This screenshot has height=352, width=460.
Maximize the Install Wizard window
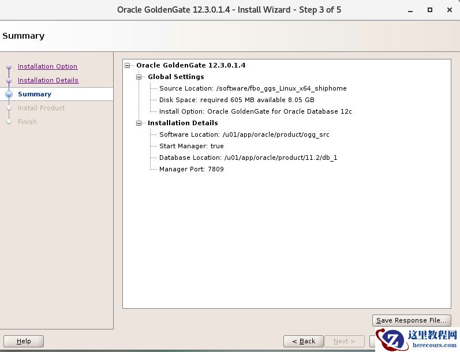(x=430, y=10)
